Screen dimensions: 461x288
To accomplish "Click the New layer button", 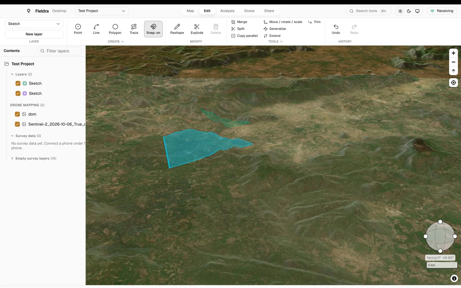I will pyautogui.click(x=34, y=34).
